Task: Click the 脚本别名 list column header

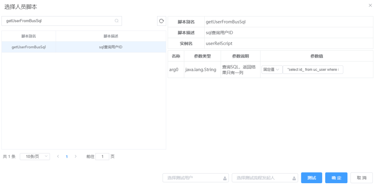Action: [29, 36]
